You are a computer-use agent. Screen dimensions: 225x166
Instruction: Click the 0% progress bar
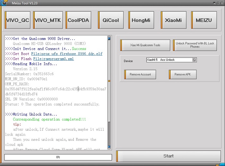pos(58,157)
